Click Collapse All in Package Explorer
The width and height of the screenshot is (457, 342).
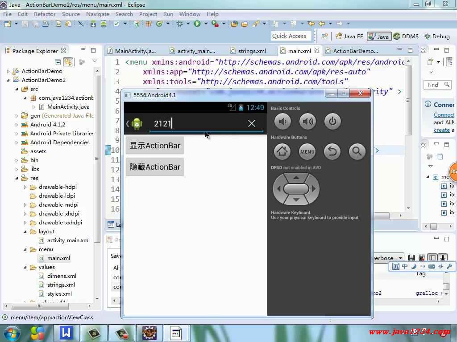[x=58, y=61]
